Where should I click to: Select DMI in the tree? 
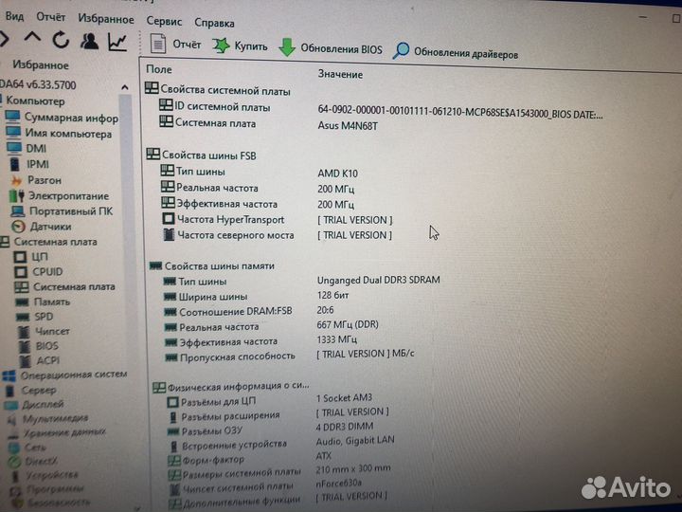click(x=27, y=149)
